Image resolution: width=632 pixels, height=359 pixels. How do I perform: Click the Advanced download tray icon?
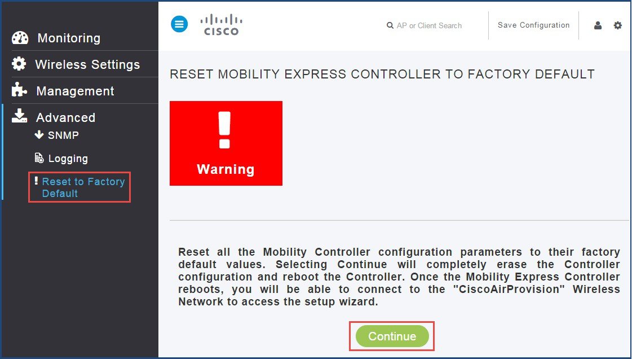click(x=19, y=115)
